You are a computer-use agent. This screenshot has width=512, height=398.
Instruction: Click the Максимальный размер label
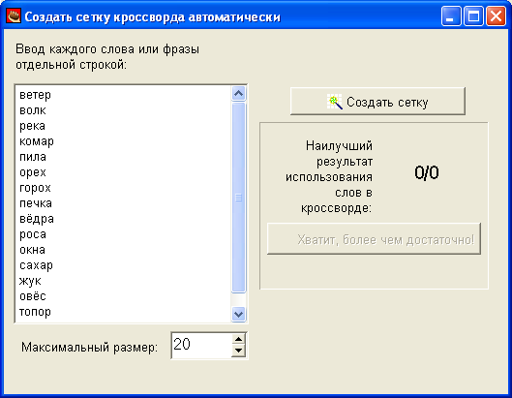click(x=89, y=347)
